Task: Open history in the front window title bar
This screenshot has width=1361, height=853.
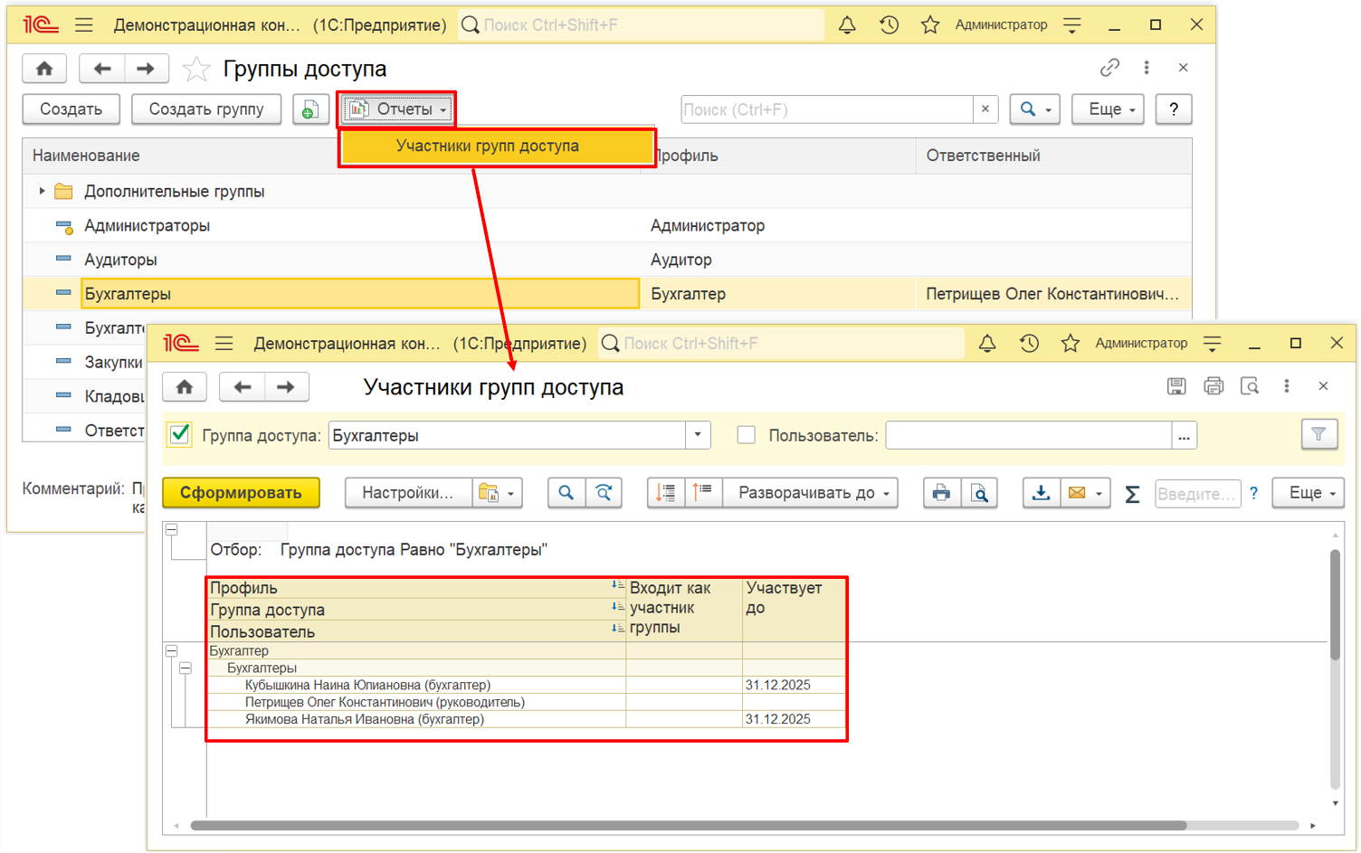Action: point(1029,344)
